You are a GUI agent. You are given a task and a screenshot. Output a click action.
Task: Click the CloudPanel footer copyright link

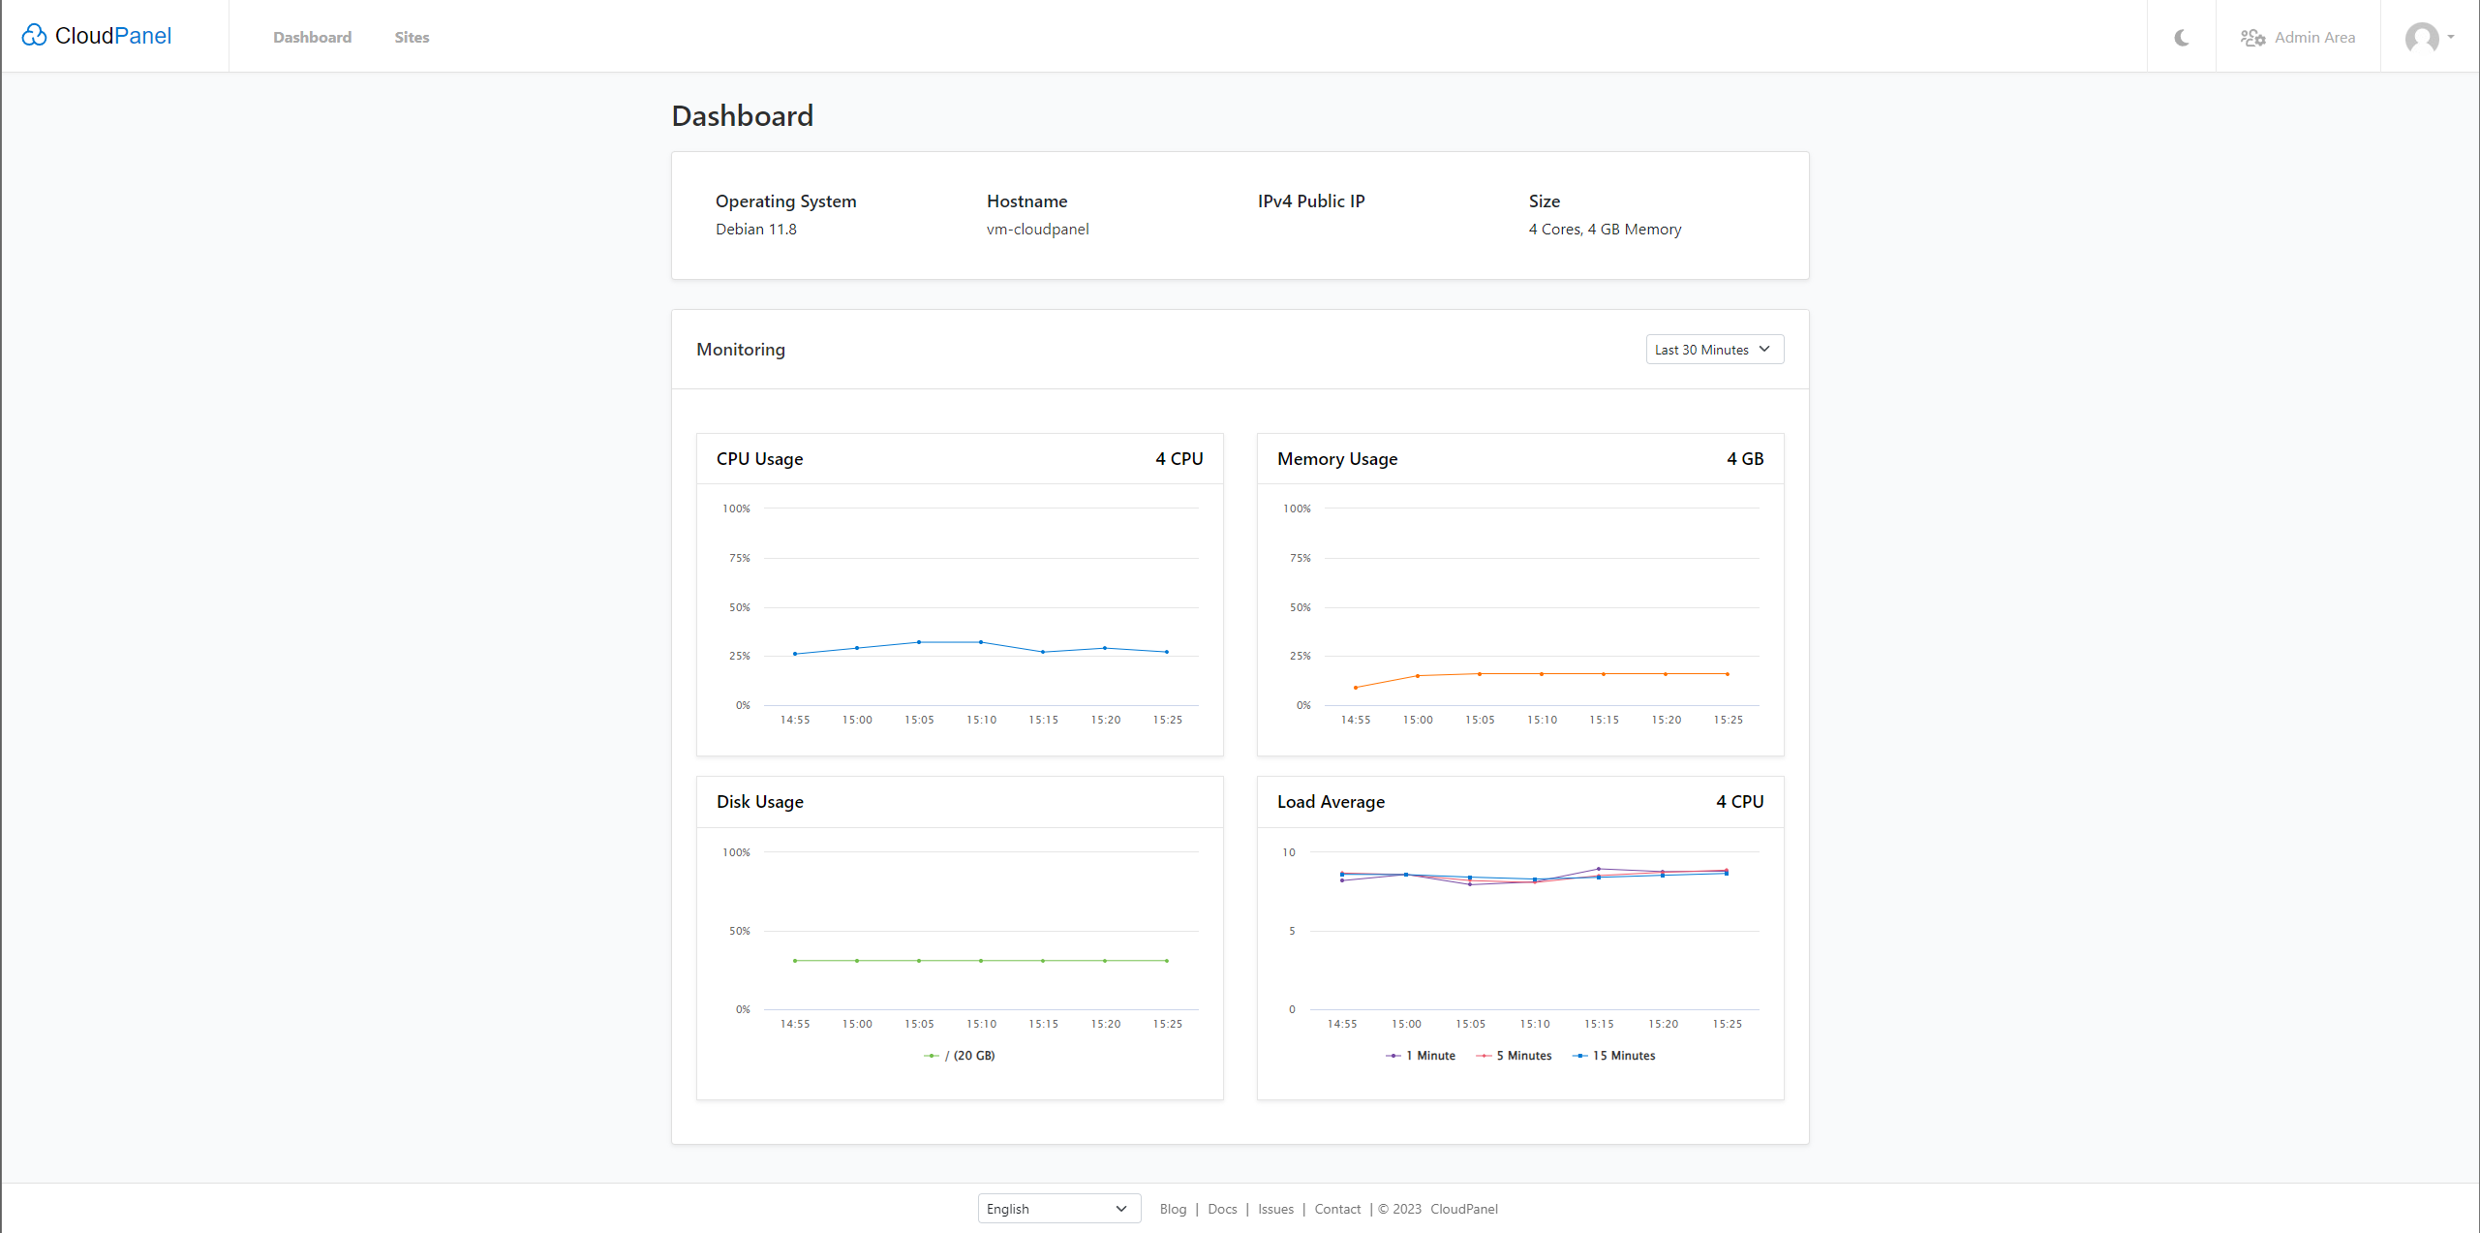(x=1462, y=1209)
